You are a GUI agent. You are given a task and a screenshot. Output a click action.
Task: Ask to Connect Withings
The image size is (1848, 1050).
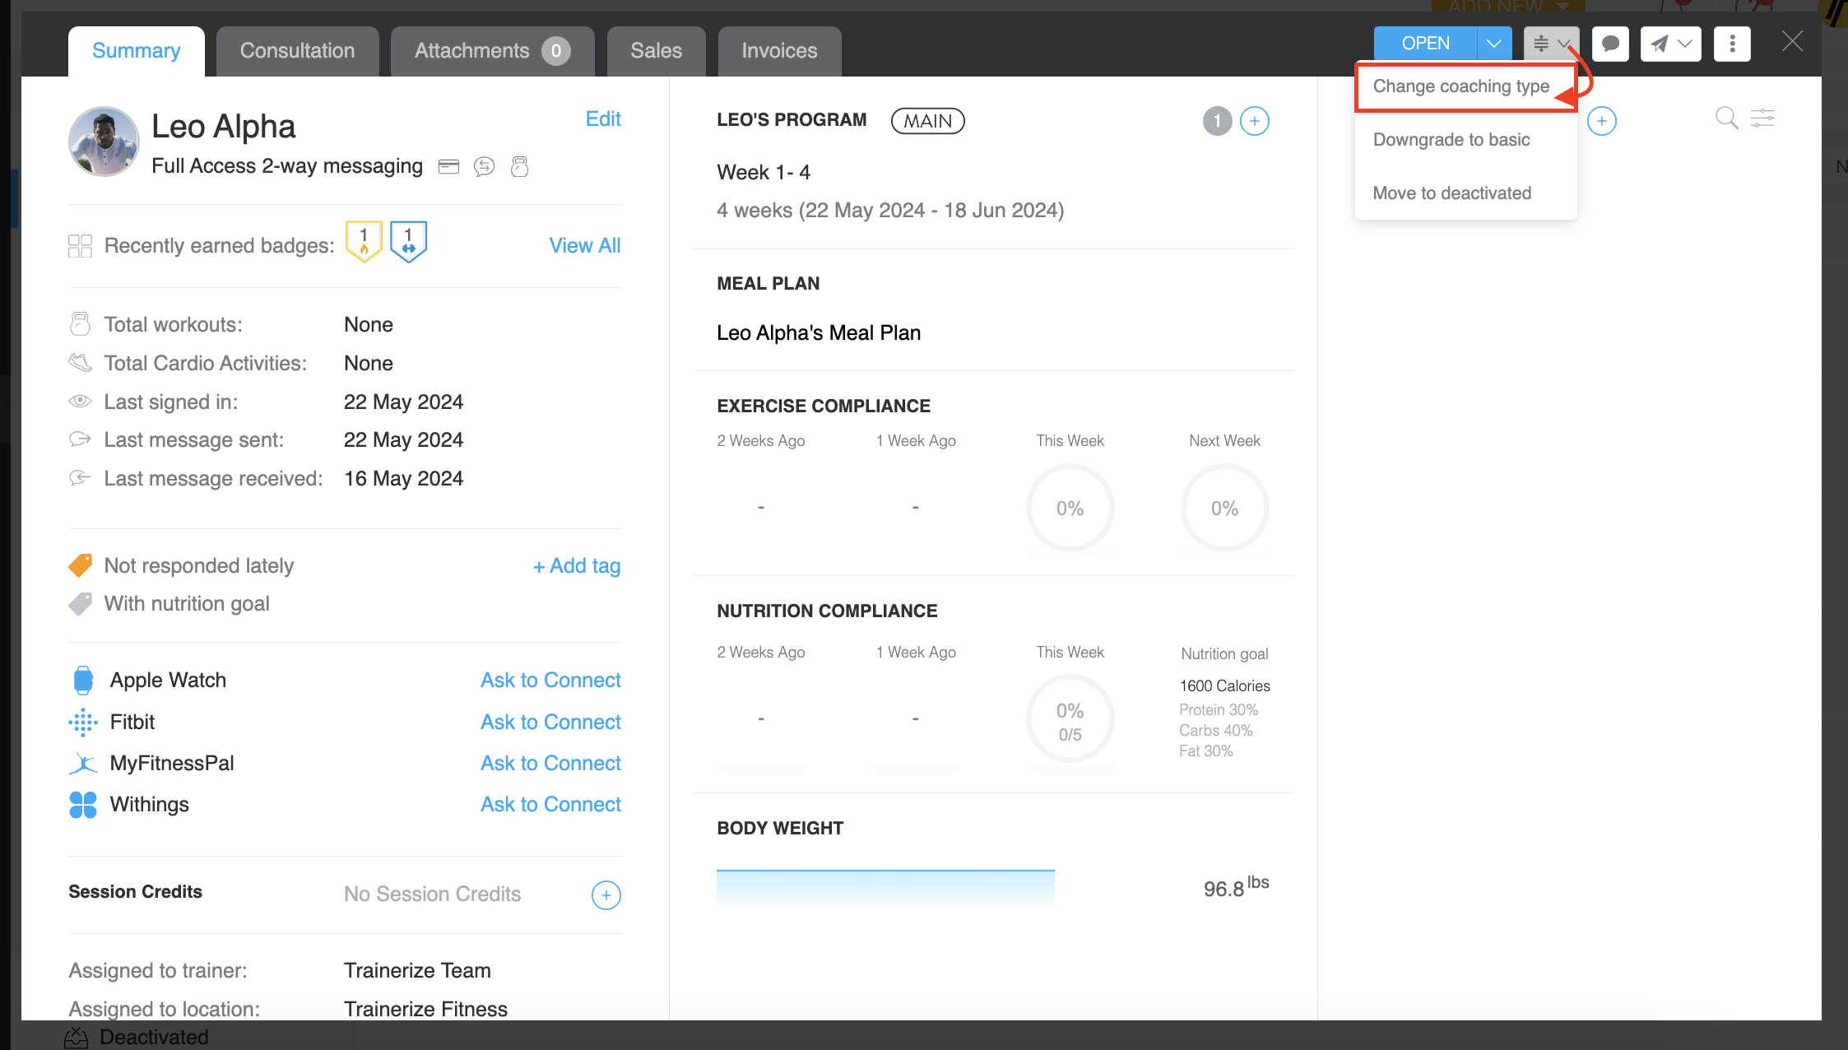pyautogui.click(x=550, y=805)
